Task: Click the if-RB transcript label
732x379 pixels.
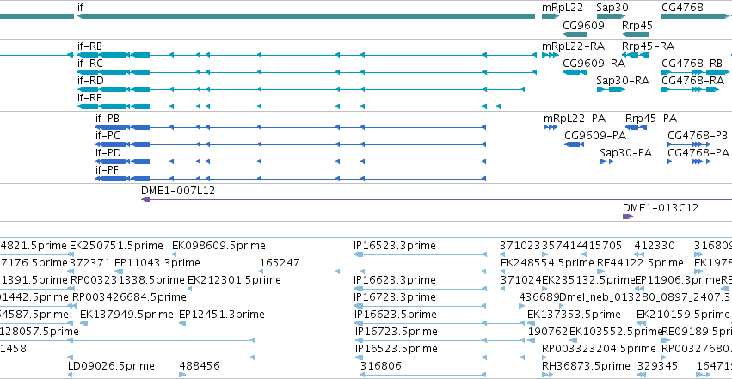Action: 89,46
